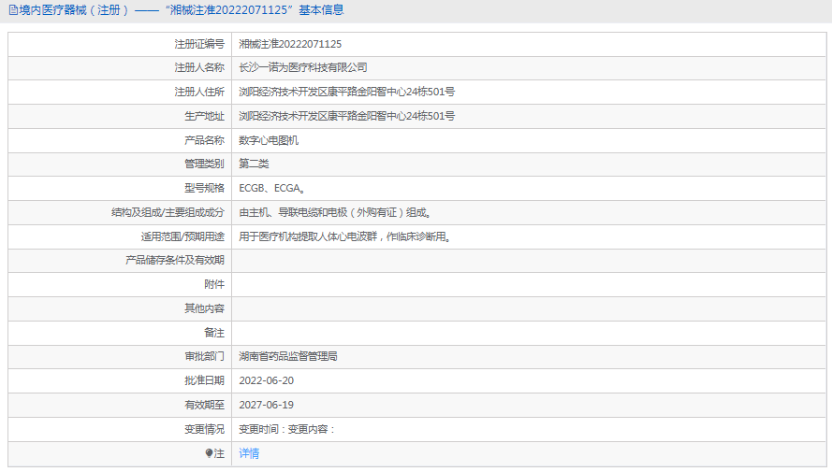Screen dimensions: 832x472
Task: Click the 变更情况 label
Action: coord(204,429)
